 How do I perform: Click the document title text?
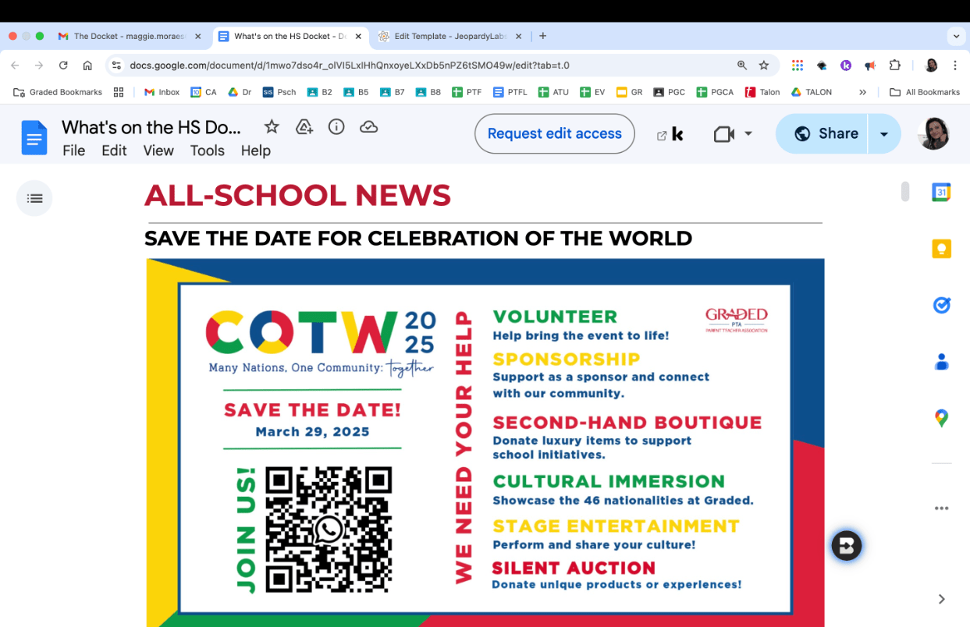[x=151, y=127]
